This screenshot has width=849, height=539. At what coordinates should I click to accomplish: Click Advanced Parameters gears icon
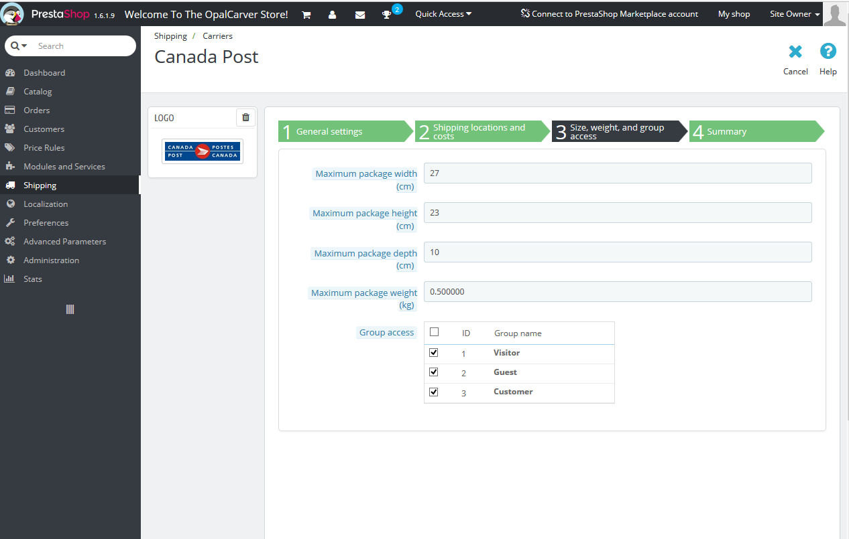click(10, 241)
